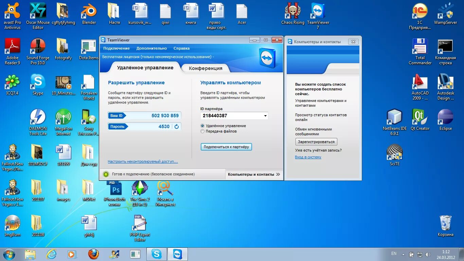Image resolution: width=464 pixels, height=261 pixels.
Task: Open the Autodesk Design desktop icon
Action: [x=445, y=87]
